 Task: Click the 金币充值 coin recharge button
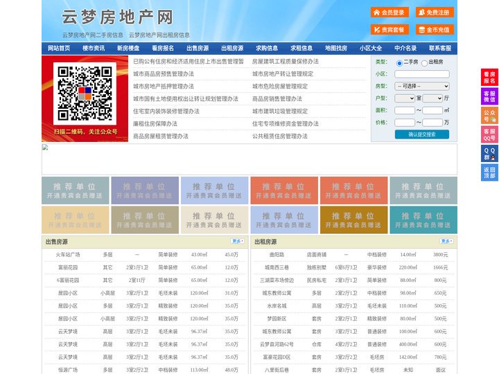tap(435, 30)
